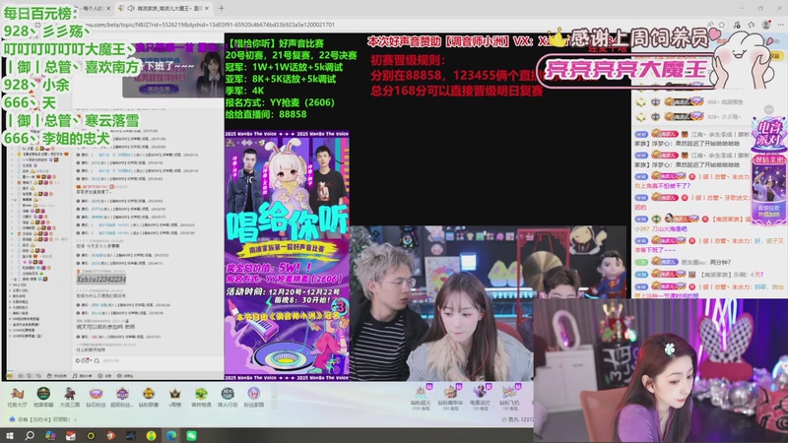The width and height of the screenshot is (788, 443).
Task: Collapse the side banner minus button
Action: 768,109
